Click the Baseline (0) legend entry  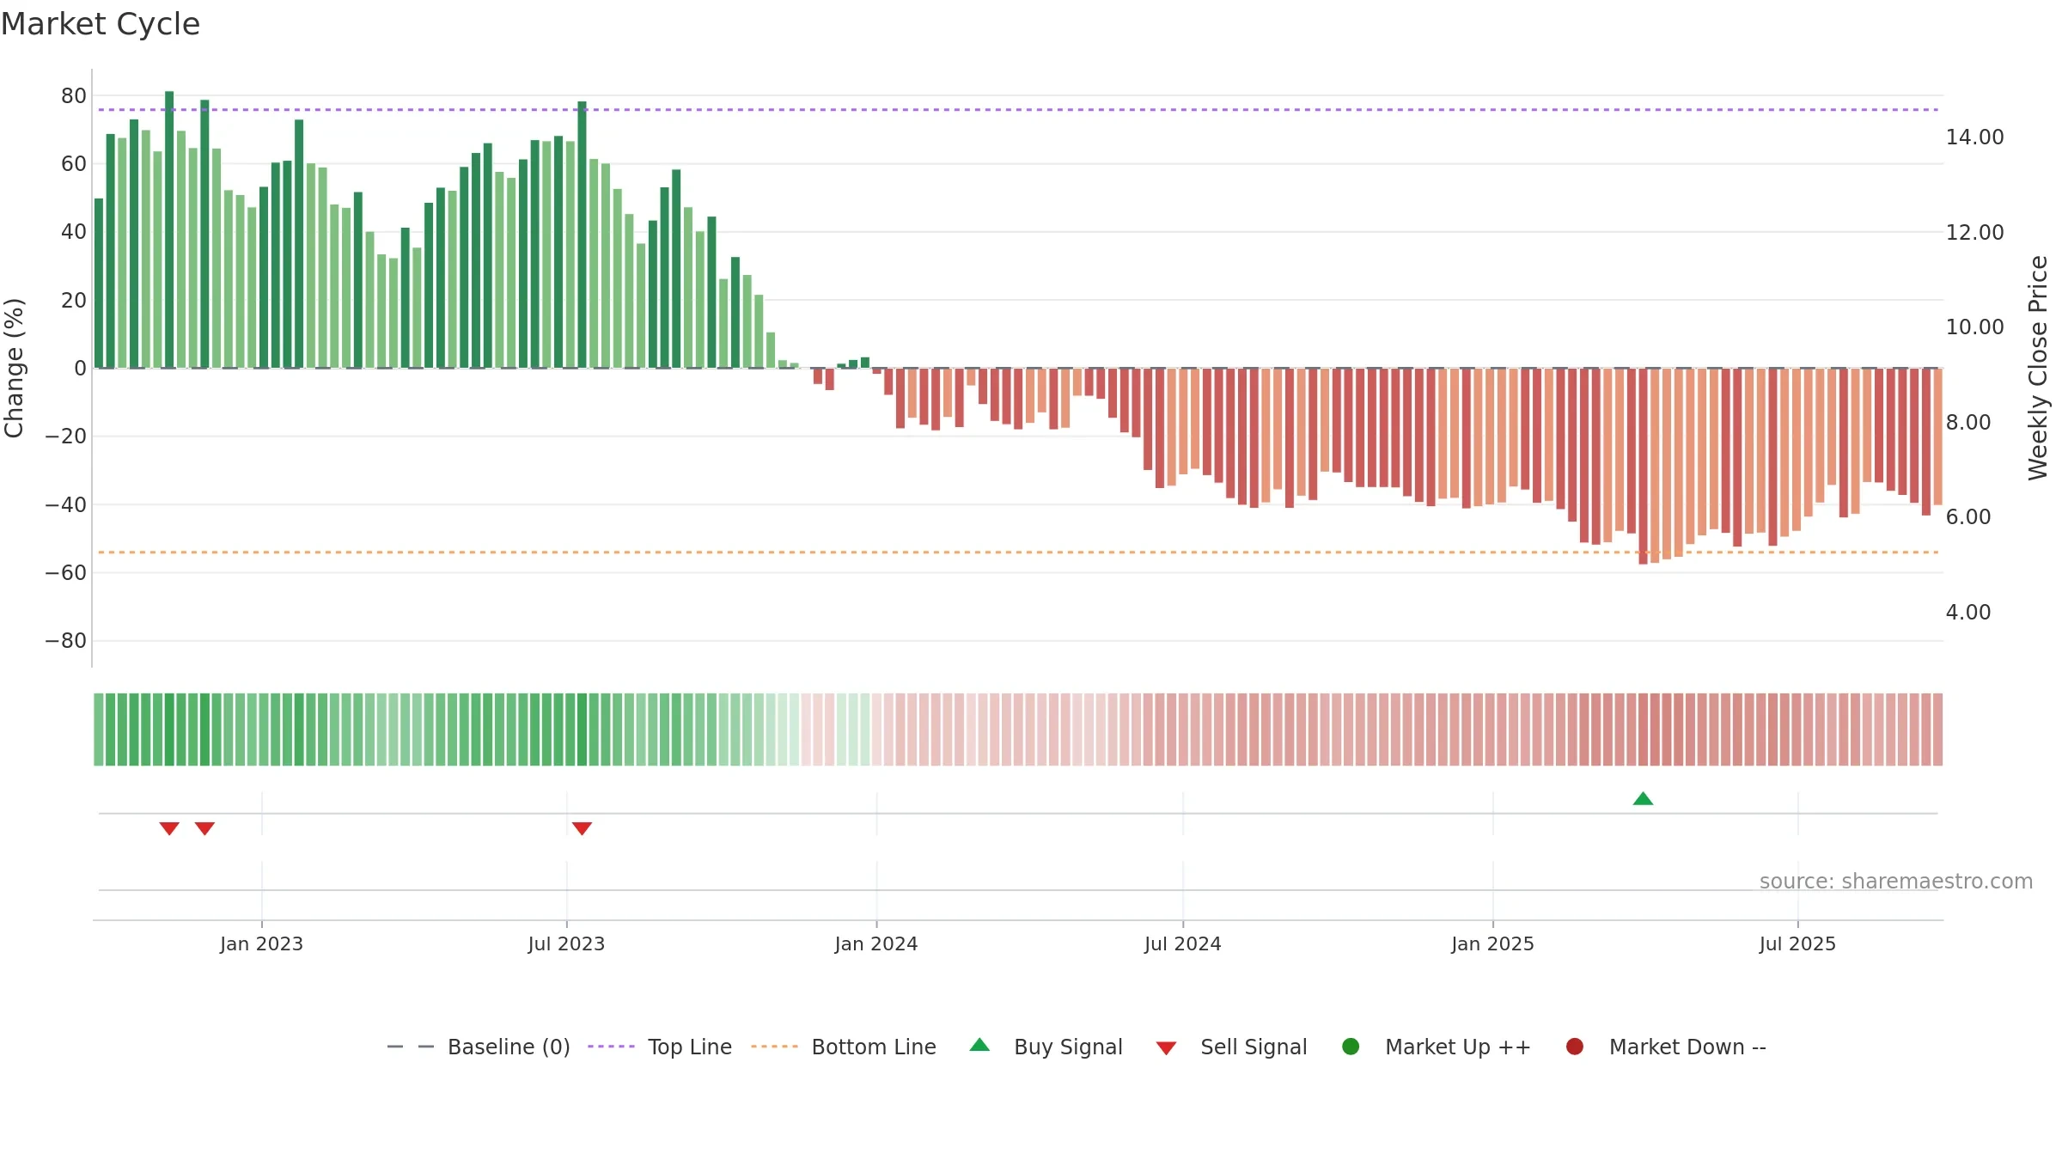pos(479,1047)
